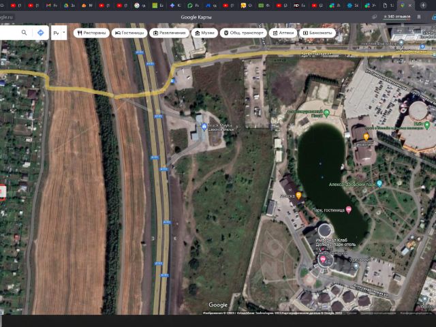Click the green beach marker above the pond
The width and height of the screenshot is (436, 327).
[x=326, y=112]
